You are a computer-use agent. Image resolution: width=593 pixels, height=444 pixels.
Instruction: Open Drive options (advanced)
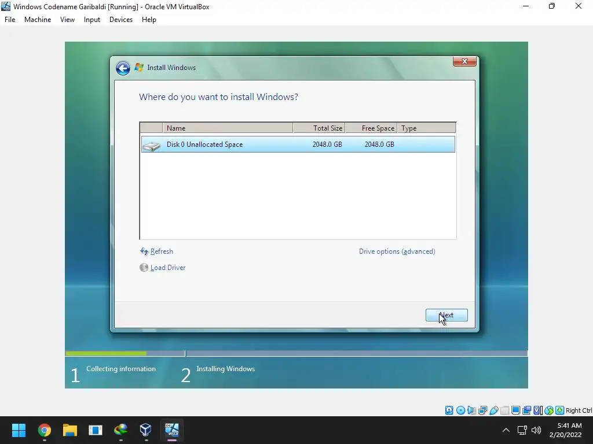pyautogui.click(x=397, y=251)
